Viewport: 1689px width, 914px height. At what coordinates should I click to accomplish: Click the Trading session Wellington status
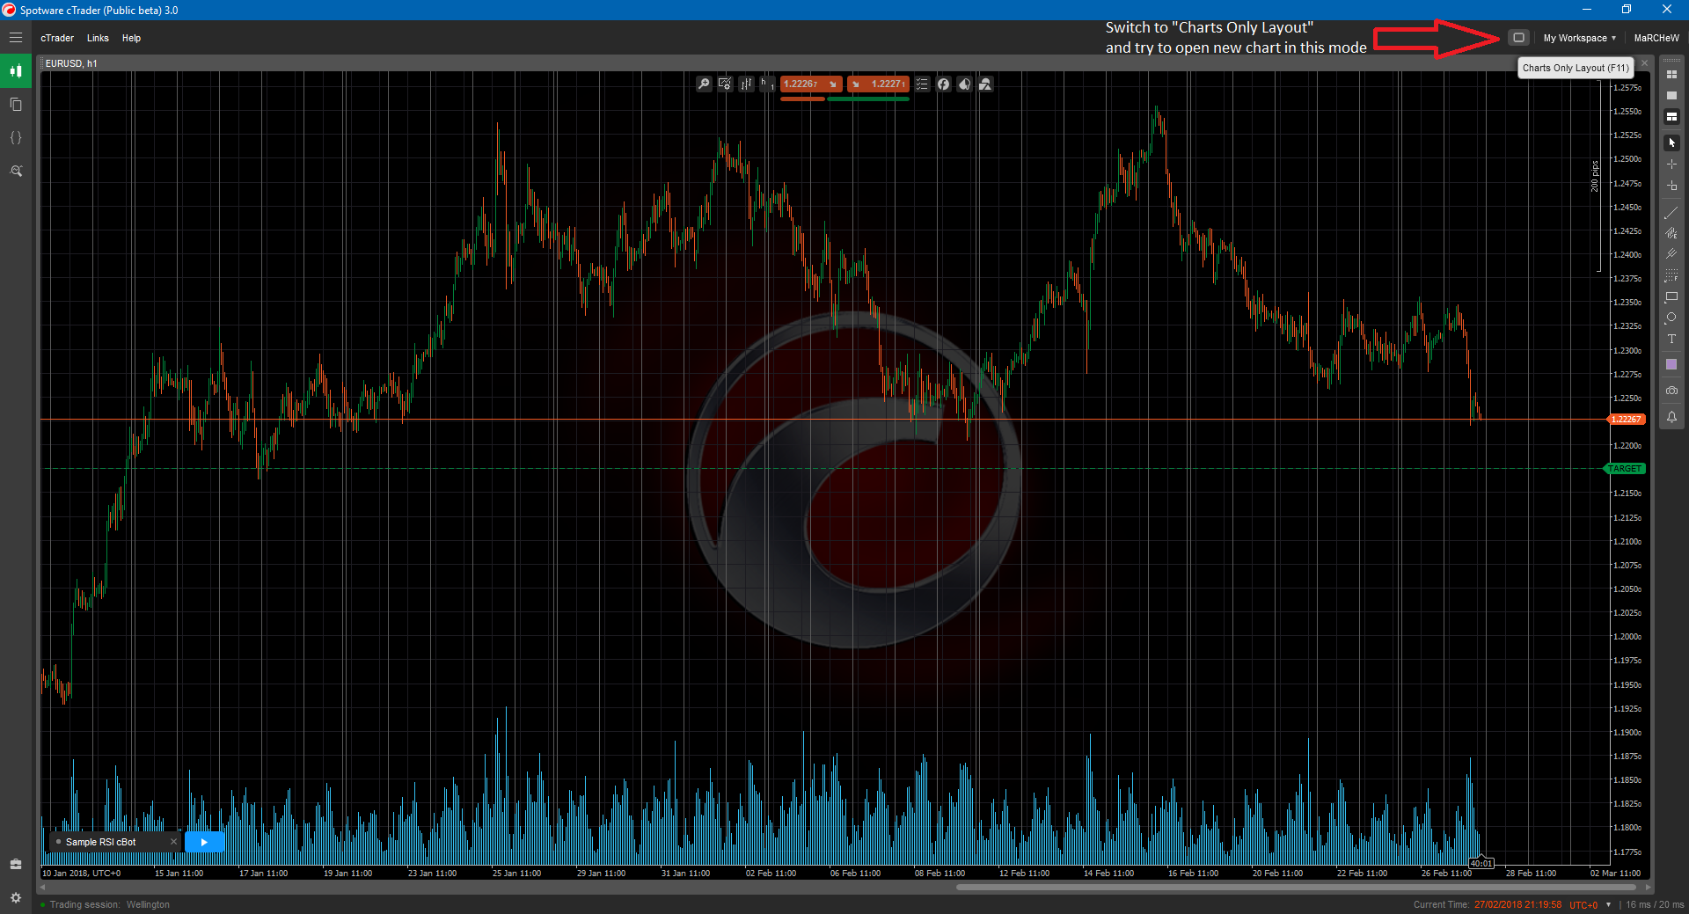109,904
